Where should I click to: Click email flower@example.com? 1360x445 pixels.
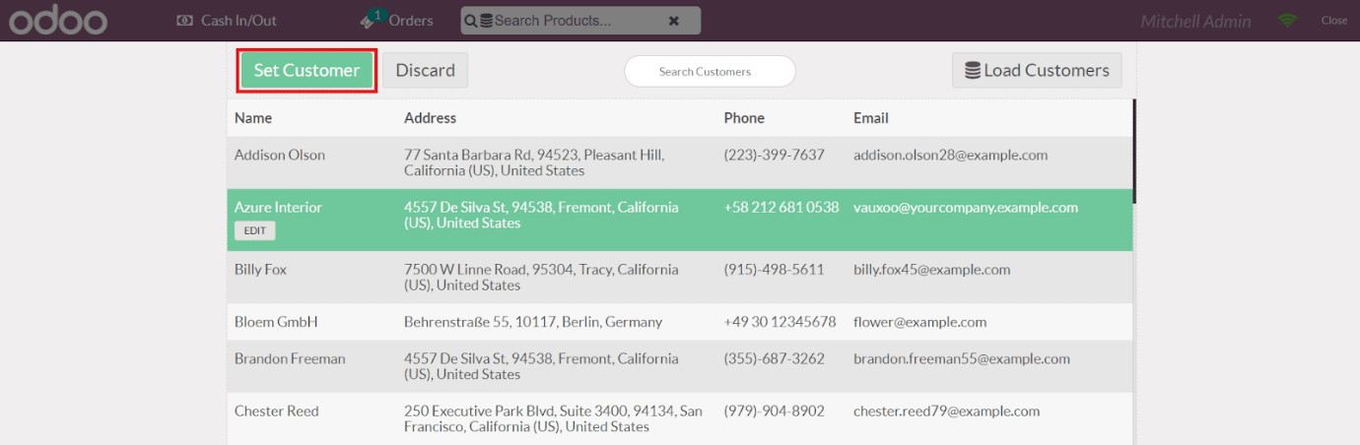point(920,322)
